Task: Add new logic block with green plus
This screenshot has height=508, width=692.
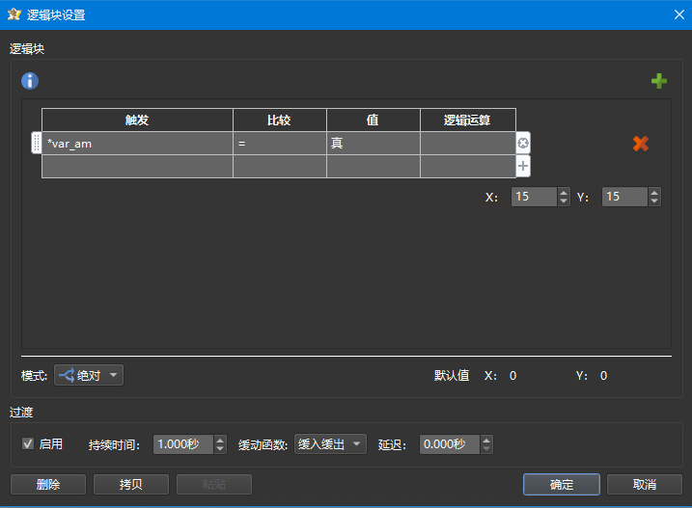Action: tap(659, 81)
